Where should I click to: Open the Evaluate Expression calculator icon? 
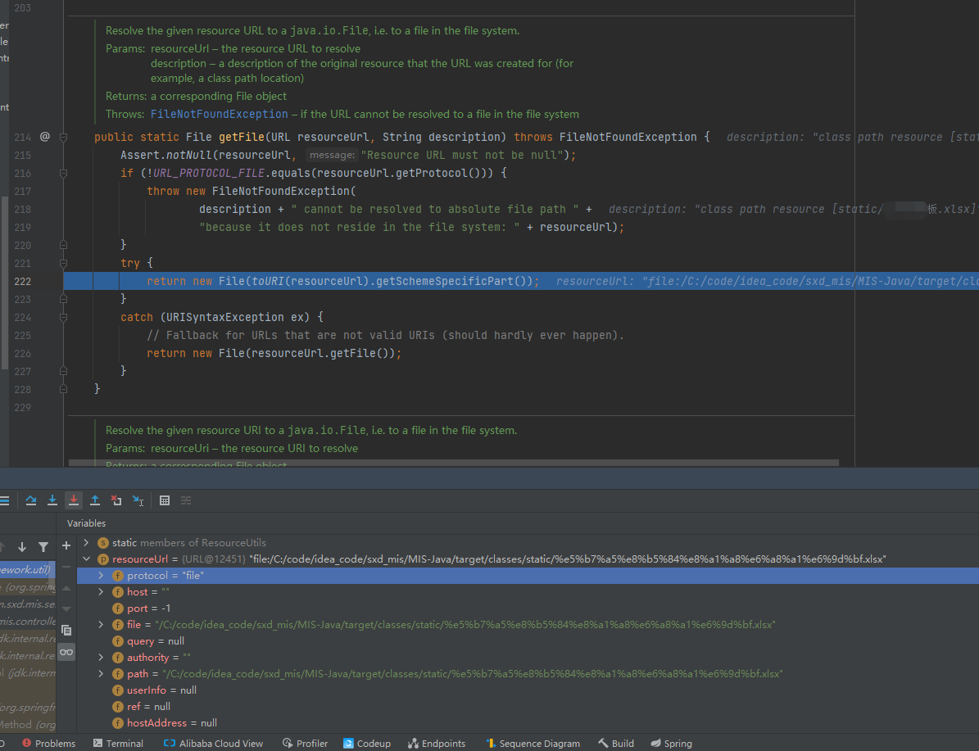click(165, 500)
